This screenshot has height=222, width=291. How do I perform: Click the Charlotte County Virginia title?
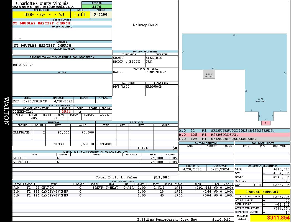(42, 3)
